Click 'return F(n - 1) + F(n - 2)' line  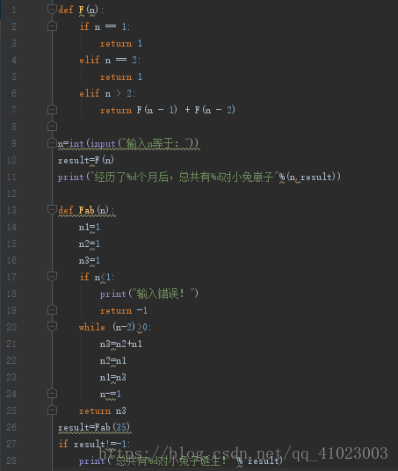click(168, 110)
